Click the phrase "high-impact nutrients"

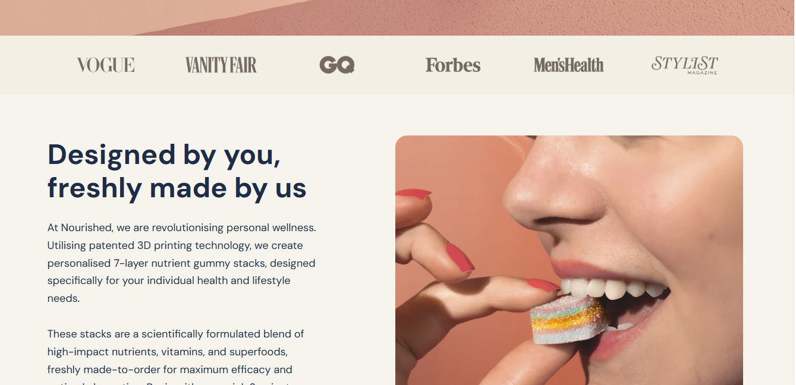(x=95, y=352)
